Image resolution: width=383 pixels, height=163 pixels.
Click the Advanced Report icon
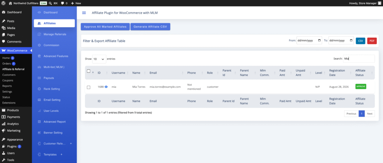click(x=39, y=122)
